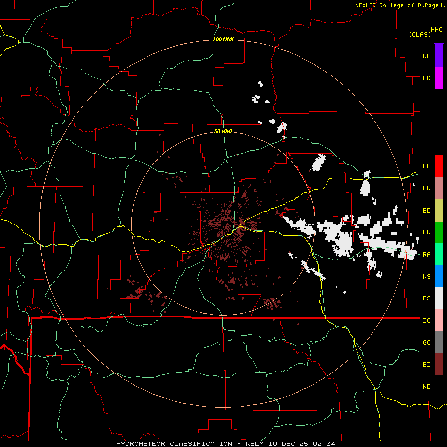Click the 'DS' legend label
Image resolution: width=447 pixels, height=447 pixels.
click(x=426, y=298)
